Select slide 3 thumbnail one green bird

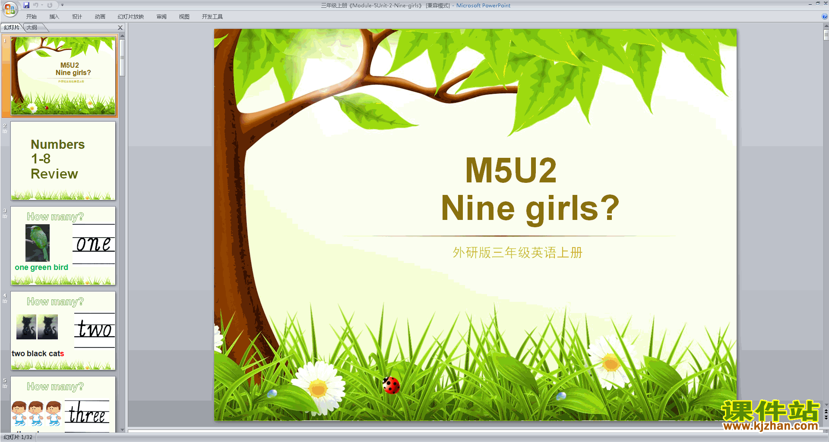pyautogui.click(x=63, y=246)
